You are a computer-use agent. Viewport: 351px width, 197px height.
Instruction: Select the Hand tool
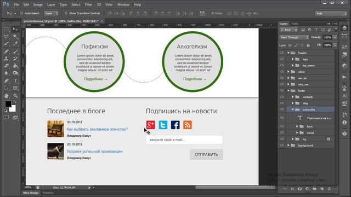point(7,96)
